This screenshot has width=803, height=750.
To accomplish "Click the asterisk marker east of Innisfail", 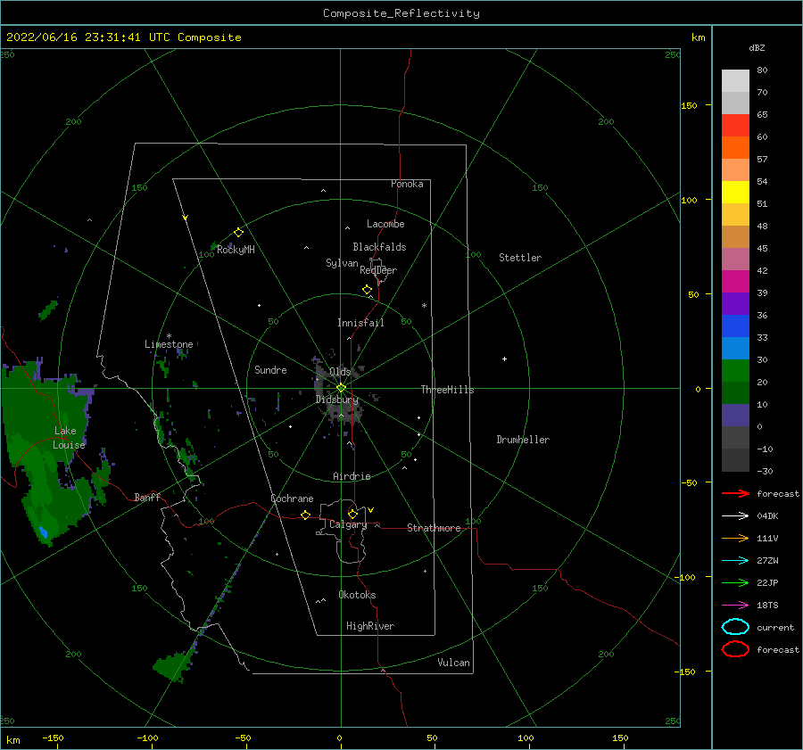I will click(424, 306).
